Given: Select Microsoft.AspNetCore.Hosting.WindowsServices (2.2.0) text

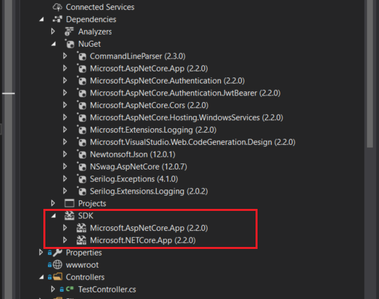Looking at the screenshot, I should (x=186, y=117).
